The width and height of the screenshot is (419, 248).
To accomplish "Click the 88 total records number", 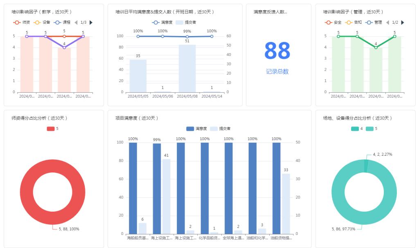I will (277, 51).
